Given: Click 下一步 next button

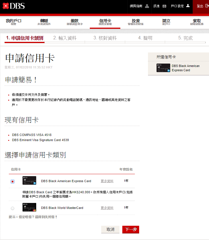Looking at the screenshot, I should [x=131, y=229].
